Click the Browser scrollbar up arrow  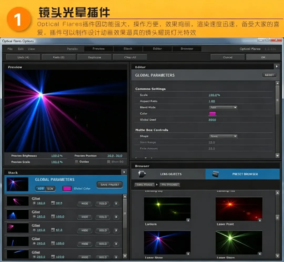click(x=277, y=193)
